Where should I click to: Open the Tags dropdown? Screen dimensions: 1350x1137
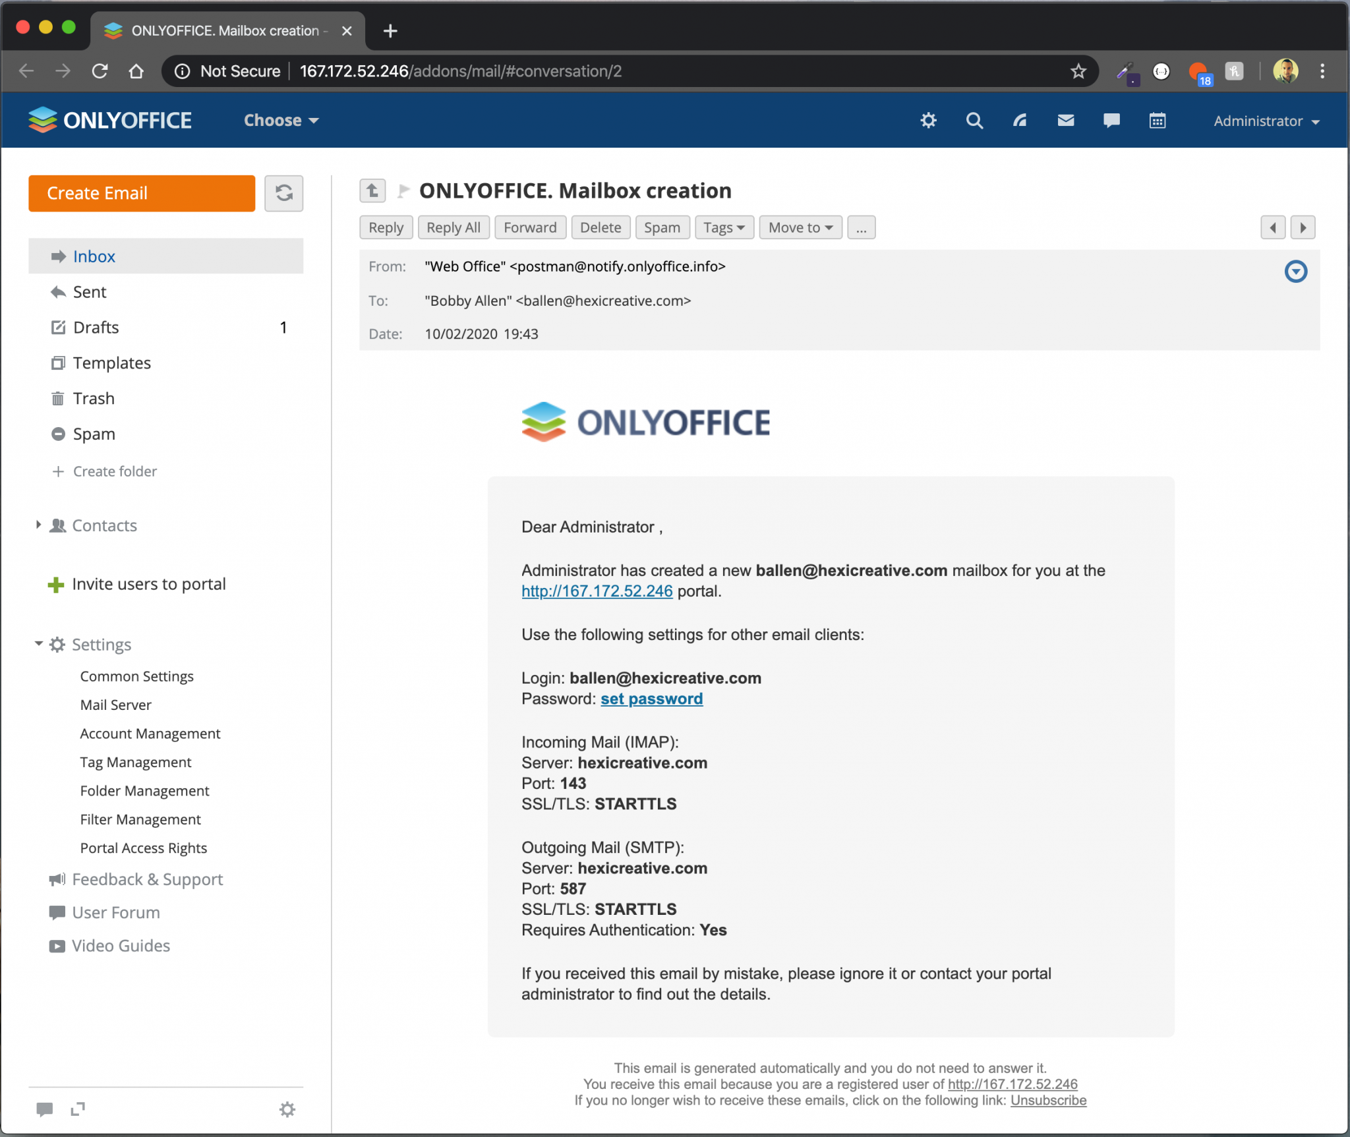pyautogui.click(x=724, y=228)
